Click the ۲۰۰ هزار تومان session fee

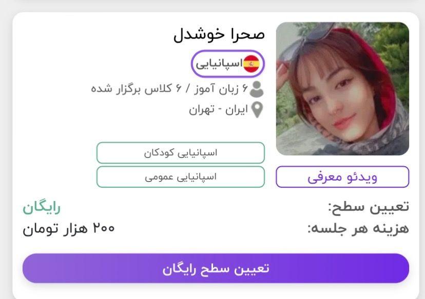69,229
